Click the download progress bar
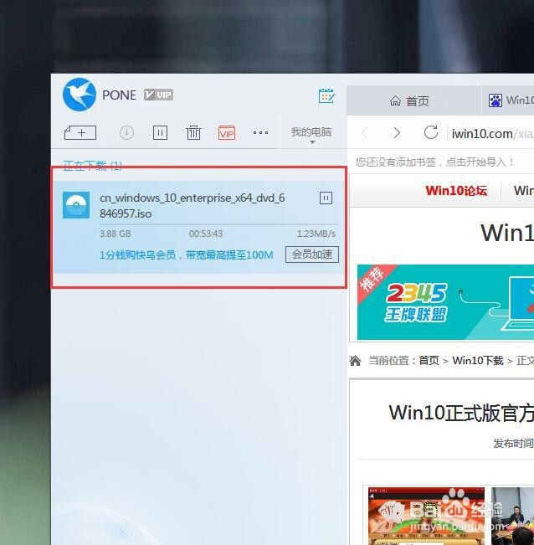Viewport: 534px width, 545px height. pos(218,224)
